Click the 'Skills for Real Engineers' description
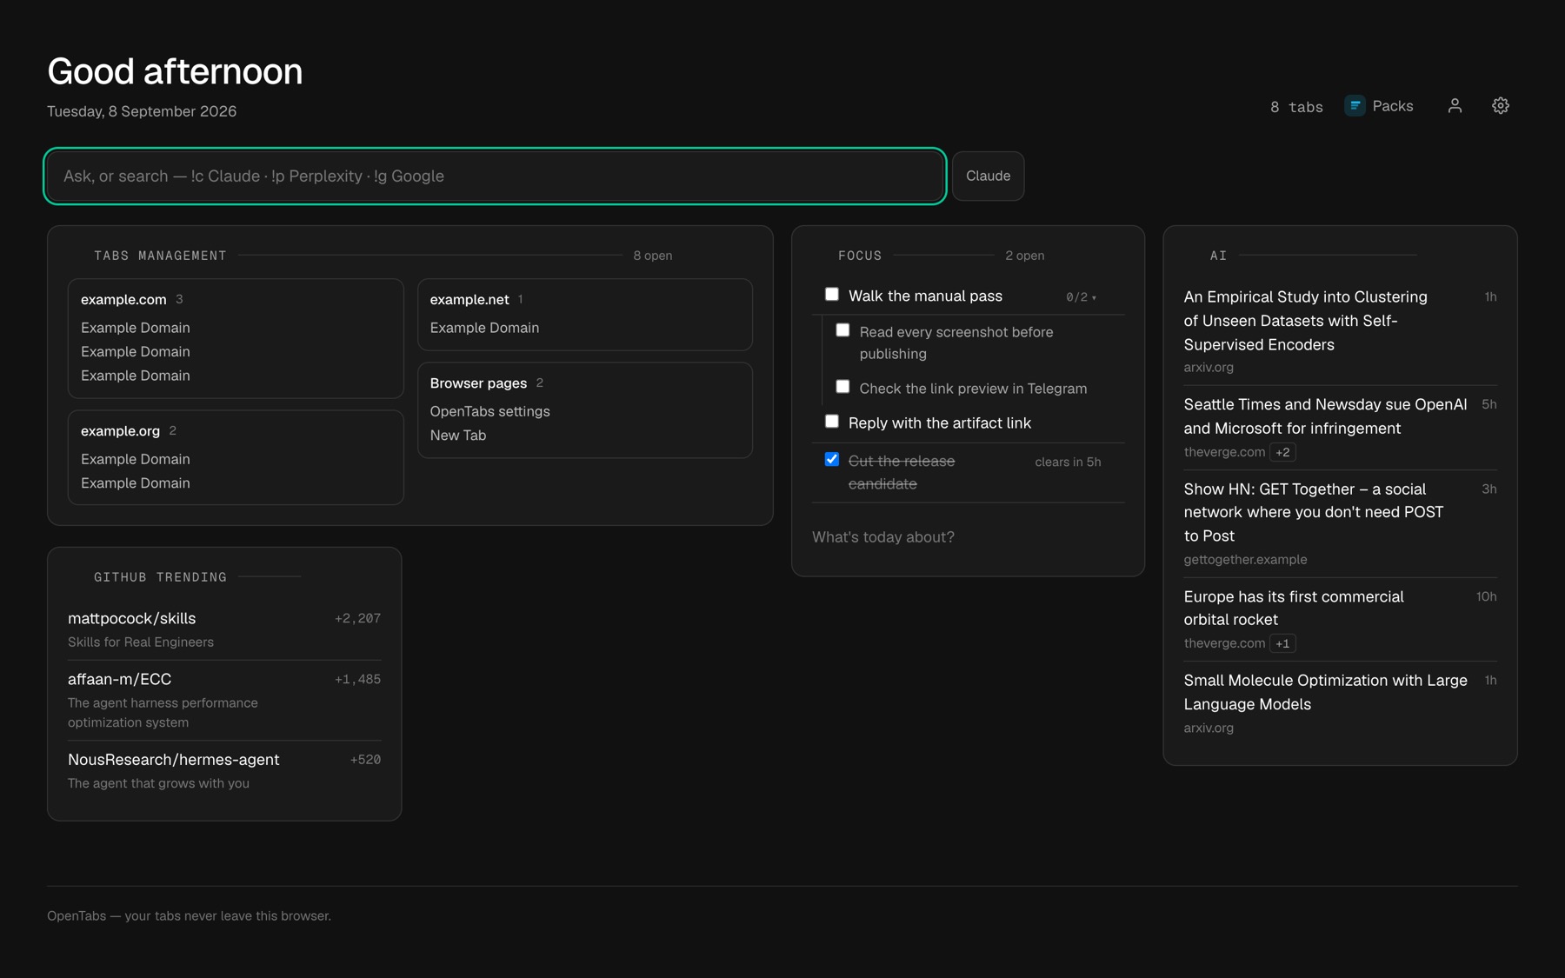This screenshot has height=978, width=1565. (x=141, y=642)
